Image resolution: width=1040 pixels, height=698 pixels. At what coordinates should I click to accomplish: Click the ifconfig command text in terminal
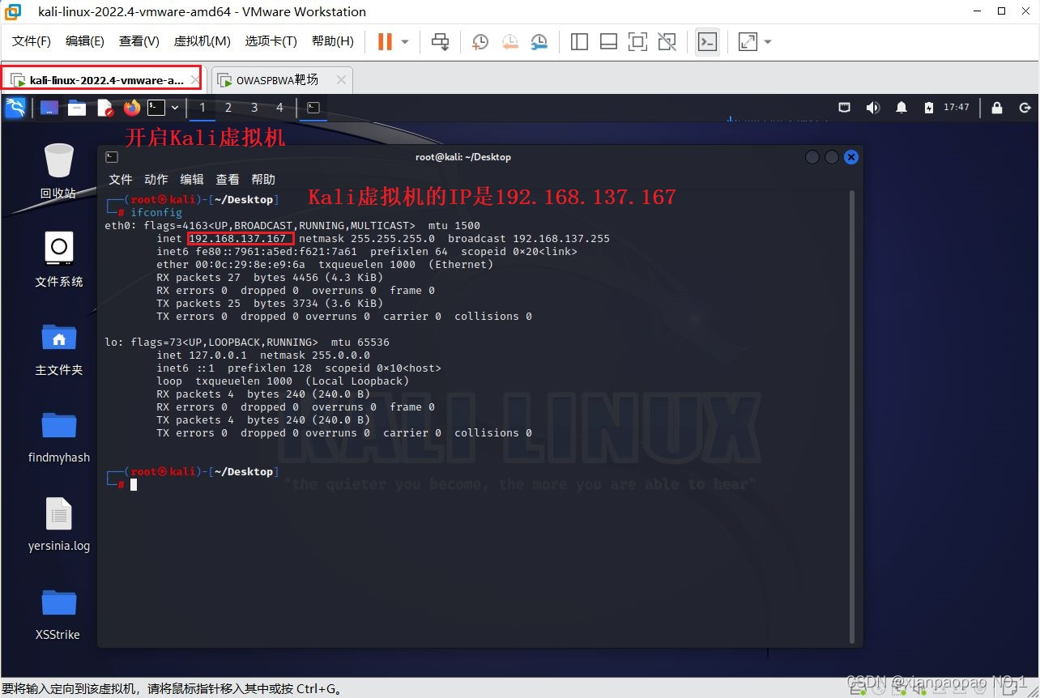click(156, 212)
